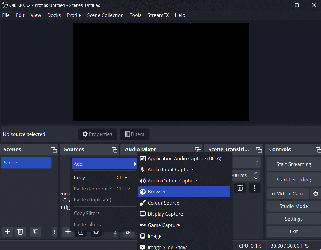The height and width of the screenshot is (250, 321).
Task: Open the Scene Collection menu
Action: click(x=105, y=15)
